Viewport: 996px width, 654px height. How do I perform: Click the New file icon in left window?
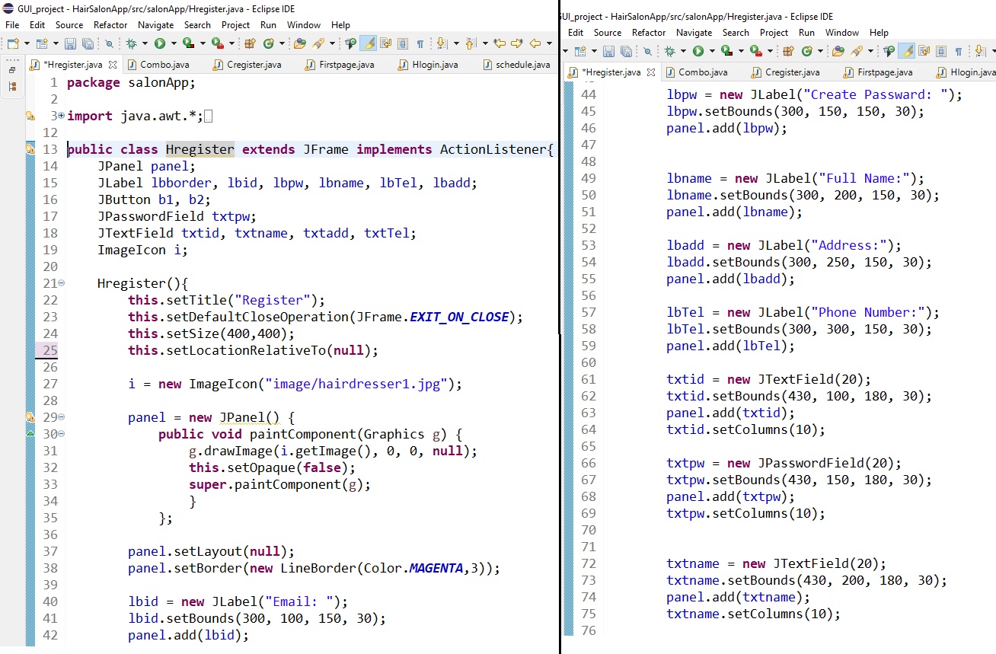tap(14, 43)
